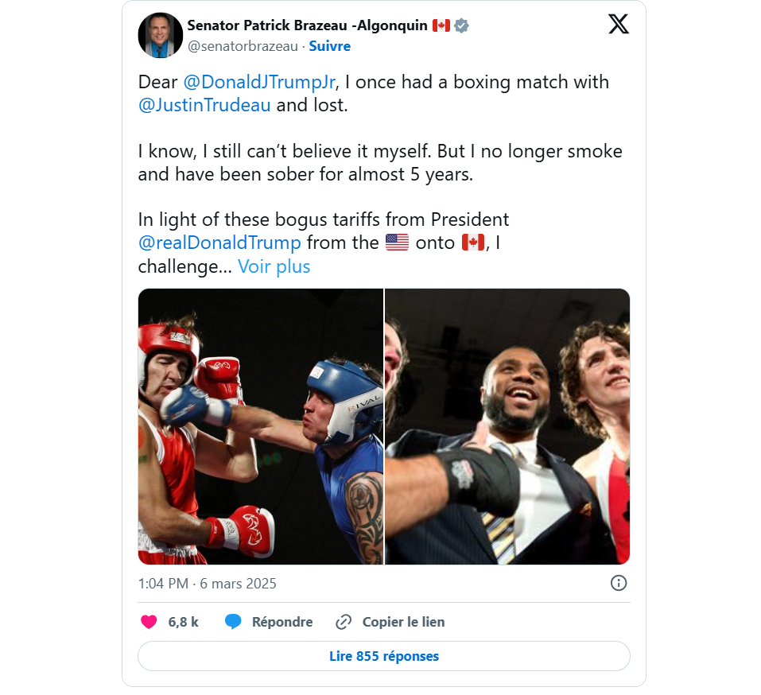Screen dimensions: 761x695
Task: Open the tweet info icon
Action: (619, 583)
